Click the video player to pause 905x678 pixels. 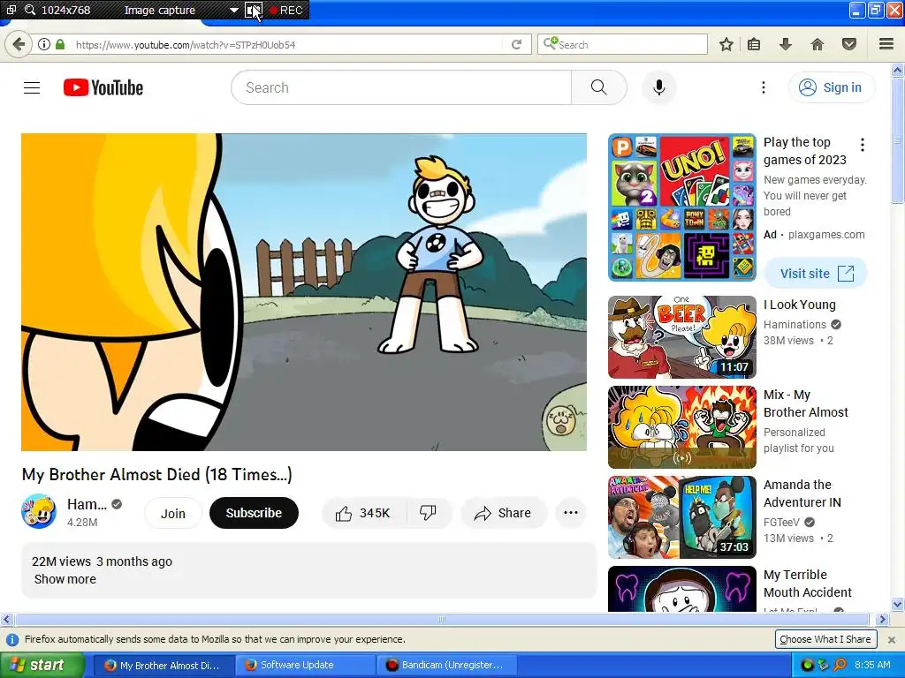point(304,292)
